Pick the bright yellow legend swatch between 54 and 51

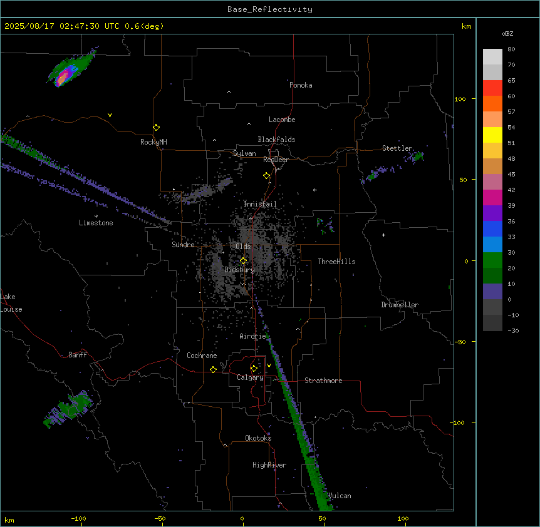[x=492, y=135]
